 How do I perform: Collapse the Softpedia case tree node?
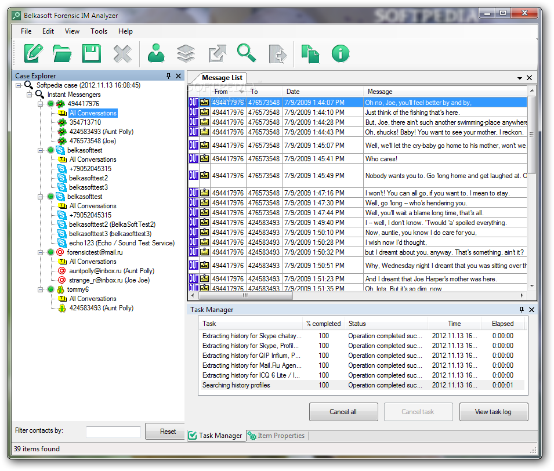(19, 85)
